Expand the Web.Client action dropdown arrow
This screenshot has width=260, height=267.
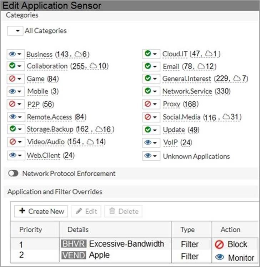[19, 156]
